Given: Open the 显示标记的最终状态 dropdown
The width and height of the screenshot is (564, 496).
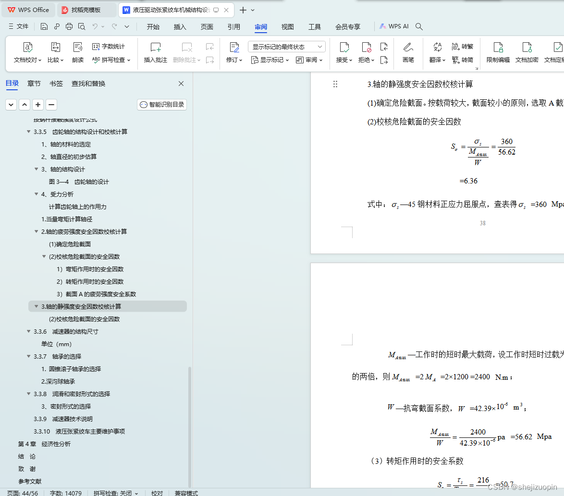Looking at the screenshot, I should 287,47.
